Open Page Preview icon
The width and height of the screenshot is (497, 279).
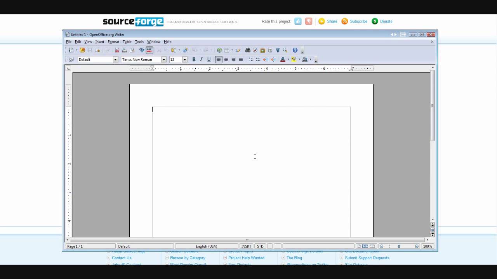click(132, 50)
